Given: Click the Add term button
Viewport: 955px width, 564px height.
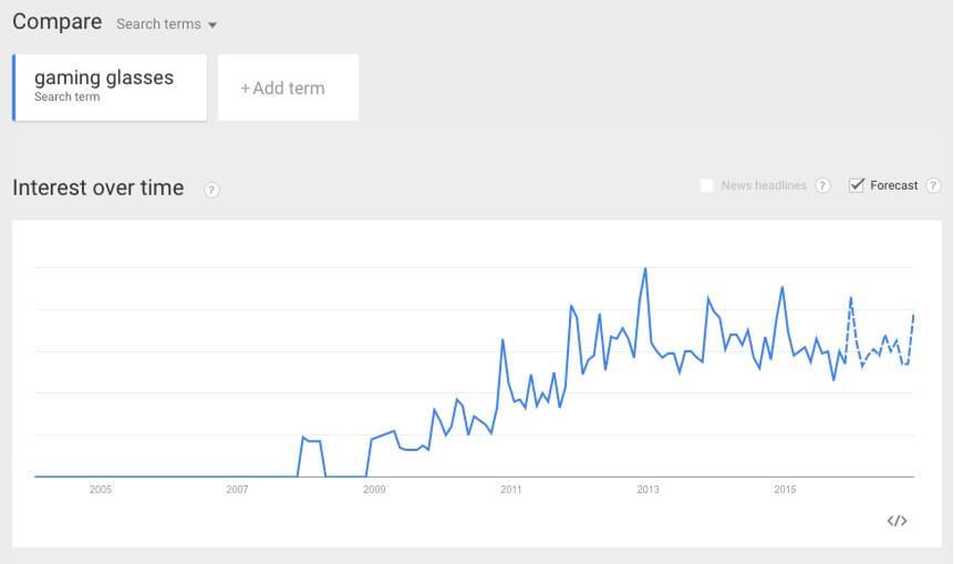Looking at the screenshot, I should click(288, 88).
